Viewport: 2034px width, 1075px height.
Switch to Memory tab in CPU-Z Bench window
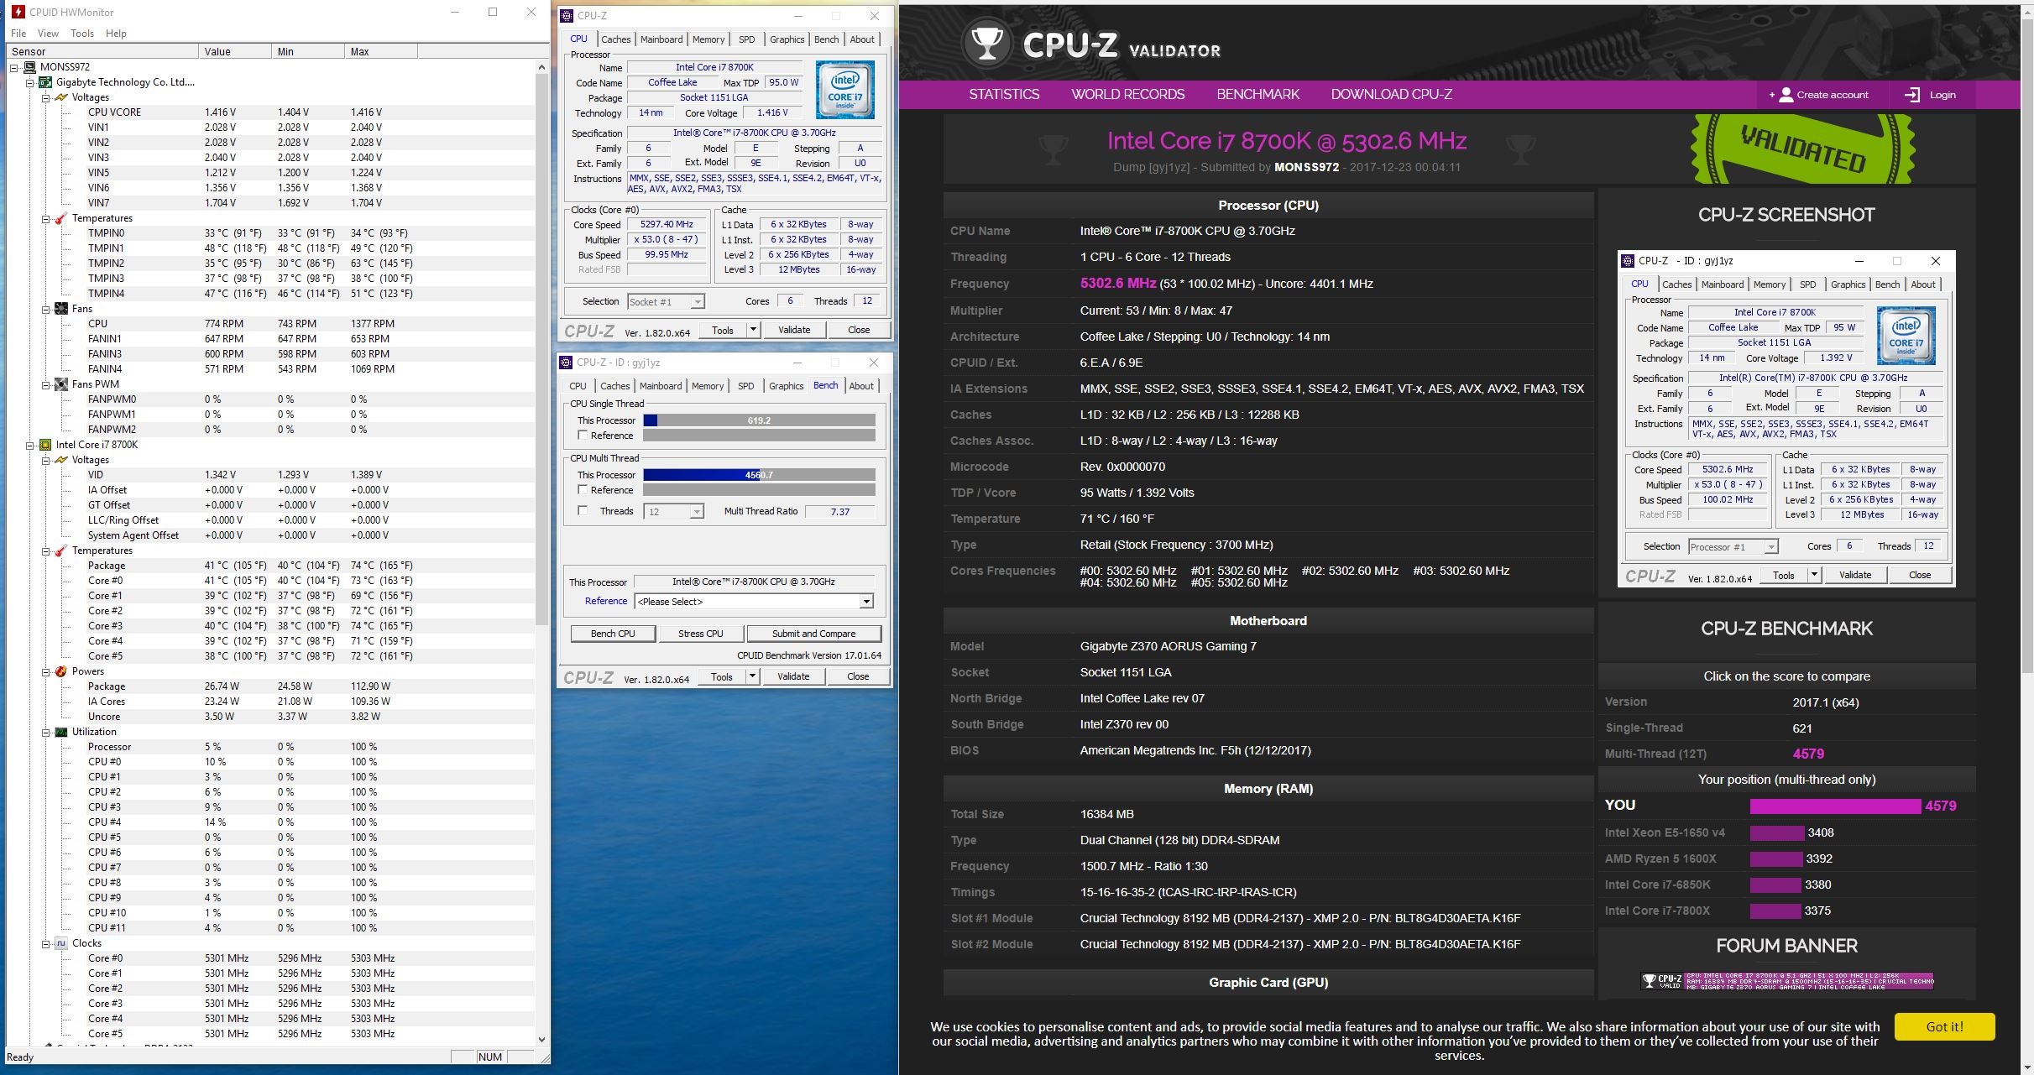pyautogui.click(x=708, y=386)
